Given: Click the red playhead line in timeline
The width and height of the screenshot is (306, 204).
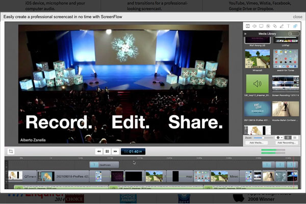Looking at the screenshot, I should click(x=294, y=172).
